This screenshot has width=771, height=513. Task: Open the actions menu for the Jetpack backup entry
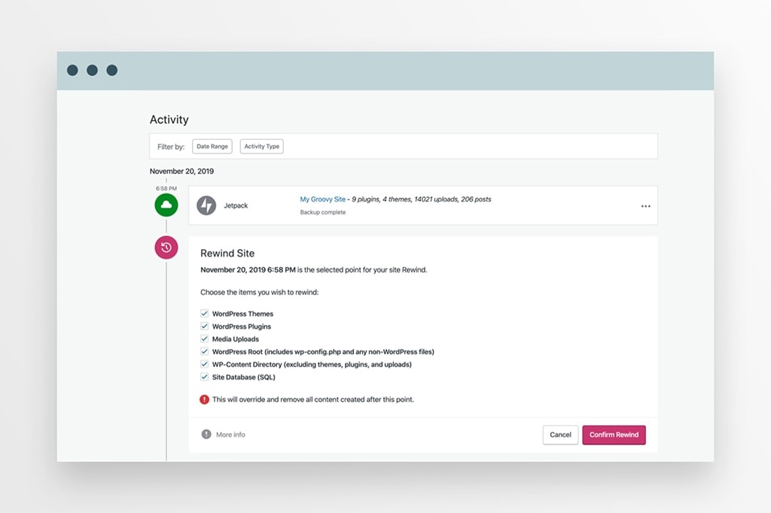tap(645, 205)
